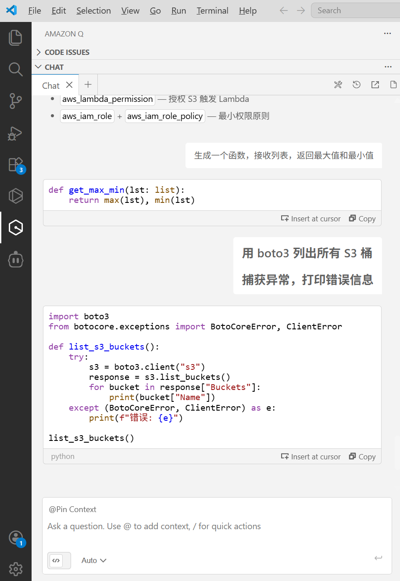Click the aws_iam_role_policy code chip
Image resolution: width=400 pixels, height=581 pixels.
(165, 116)
